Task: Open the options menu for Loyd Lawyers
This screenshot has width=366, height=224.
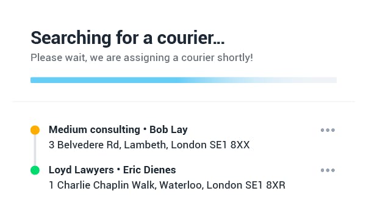Action: (x=328, y=170)
